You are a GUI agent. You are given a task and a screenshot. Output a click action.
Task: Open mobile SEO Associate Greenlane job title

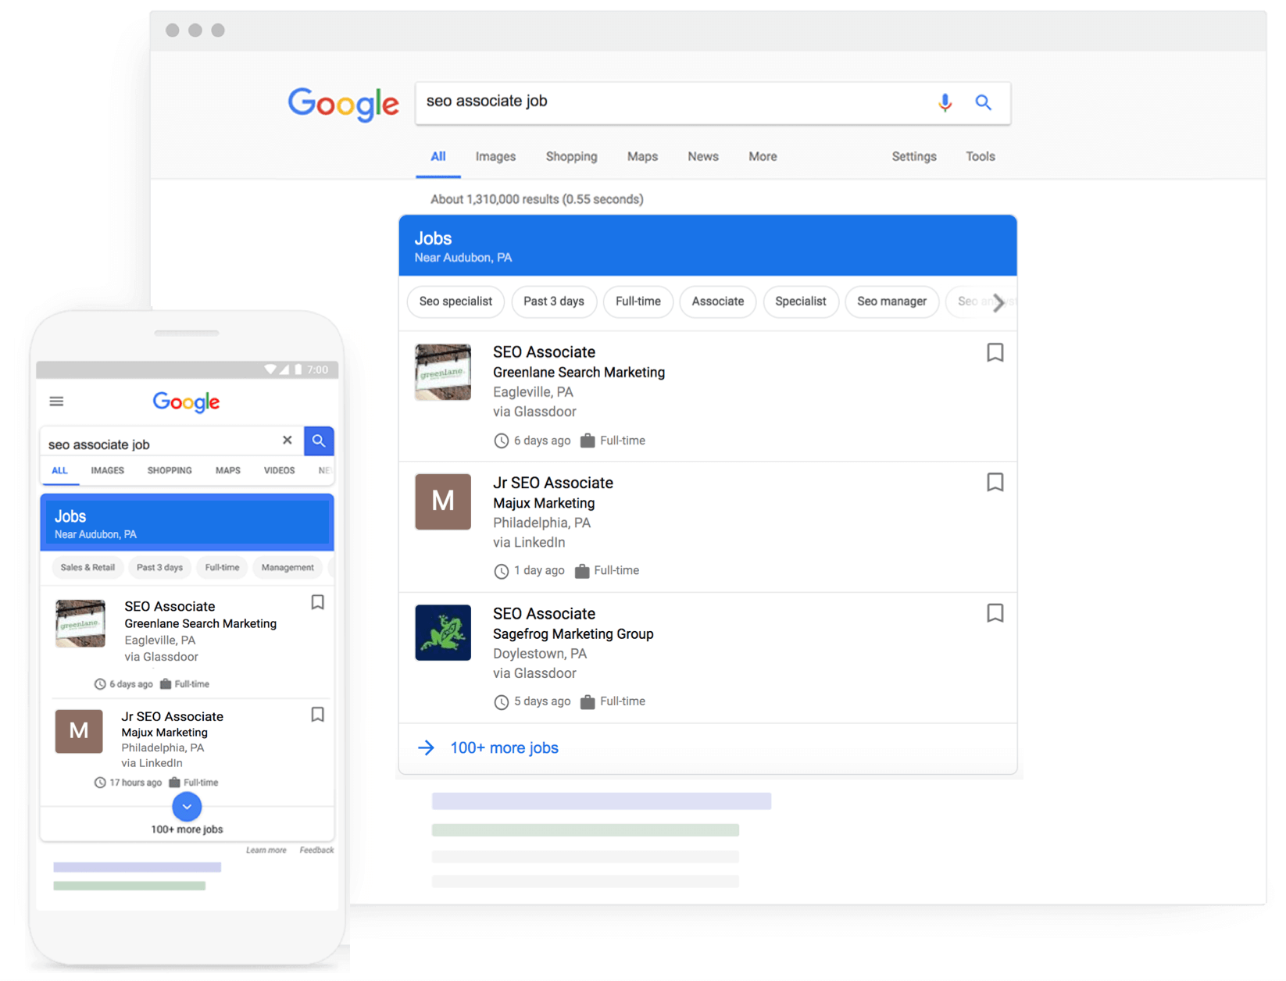[170, 606]
